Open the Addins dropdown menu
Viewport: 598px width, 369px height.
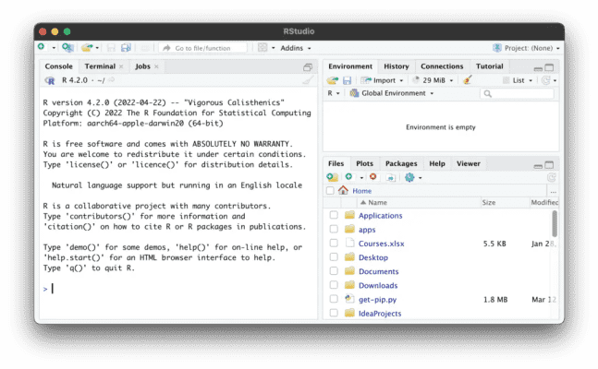(296, 48)
